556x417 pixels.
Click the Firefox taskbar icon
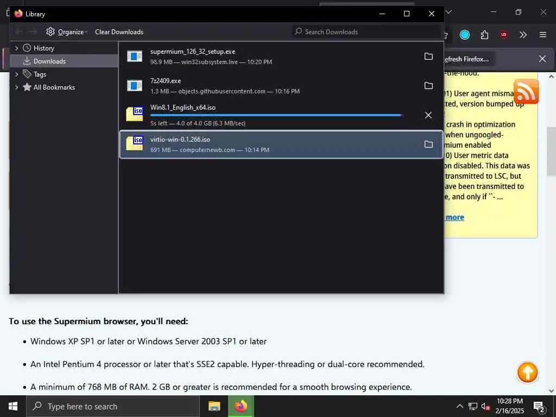click(241, 406)
